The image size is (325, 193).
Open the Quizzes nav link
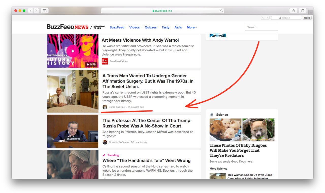(x=151, y=27)
